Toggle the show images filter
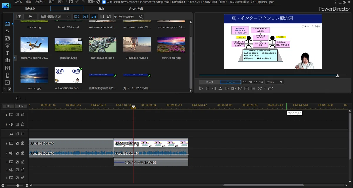 85,16
